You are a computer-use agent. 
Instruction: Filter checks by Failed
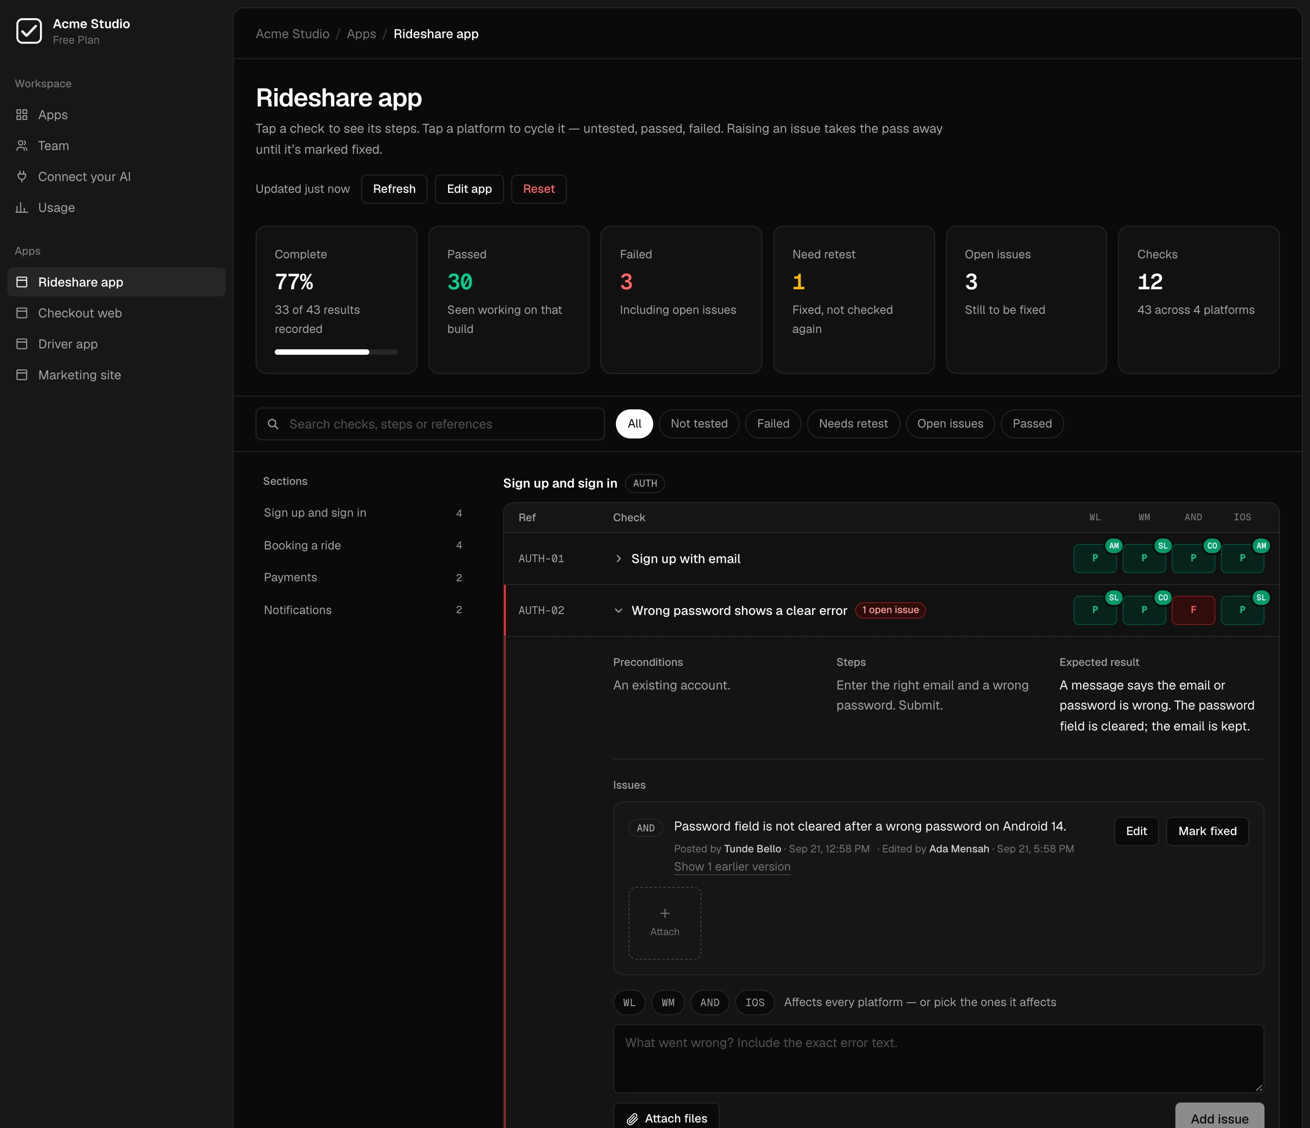(773, 423)
